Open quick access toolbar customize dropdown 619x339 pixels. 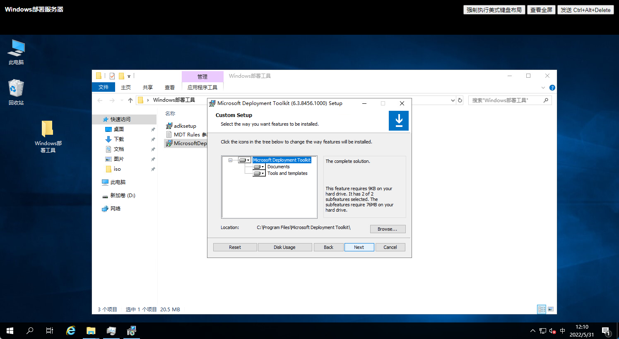[x=129, y=76]
